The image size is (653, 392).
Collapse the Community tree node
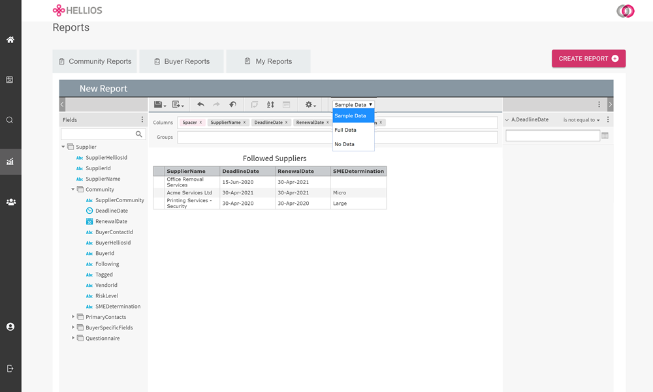point(73,189)
